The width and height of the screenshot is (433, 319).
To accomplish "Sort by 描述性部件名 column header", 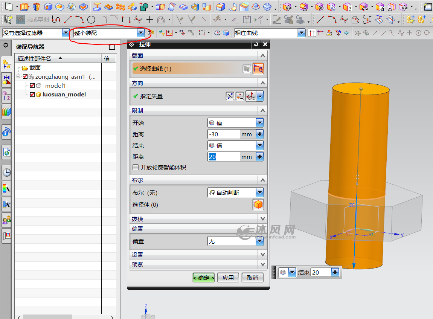I will pos(58,58).
